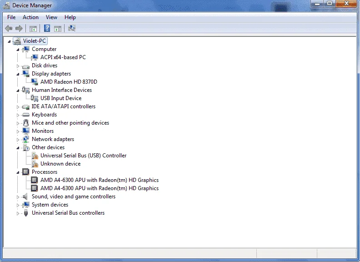Collapse the Computer category
Viewport: 360px width, 262px height.
tap(18, 50)
